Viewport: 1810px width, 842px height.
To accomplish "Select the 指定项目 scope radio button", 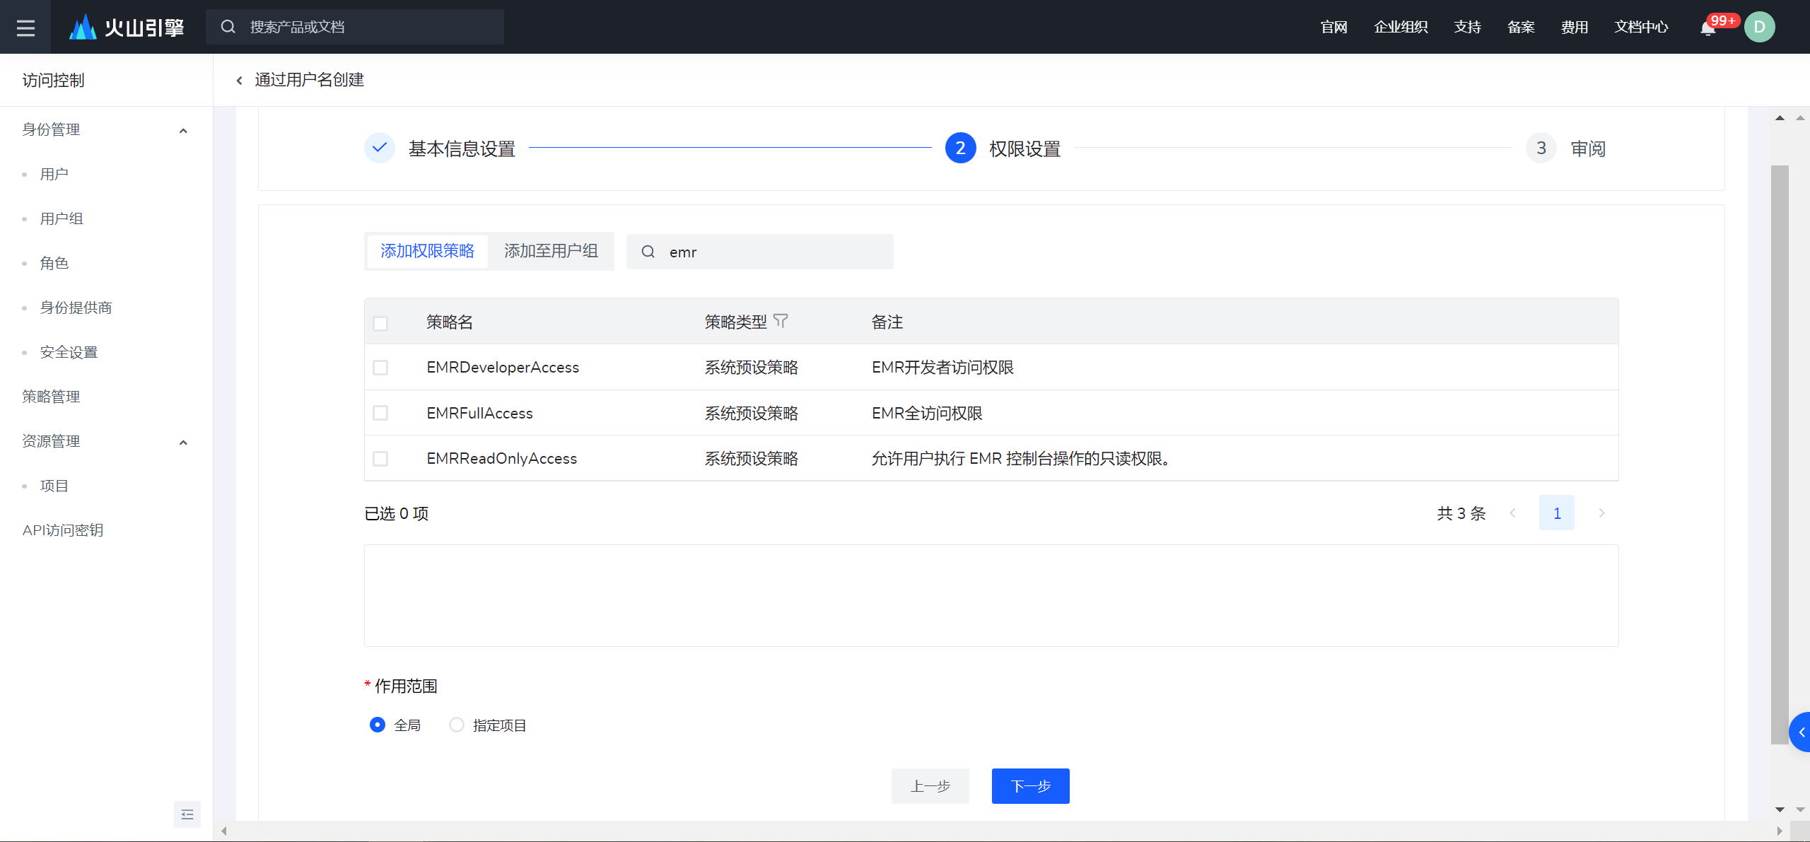I will tap(457, 725).
